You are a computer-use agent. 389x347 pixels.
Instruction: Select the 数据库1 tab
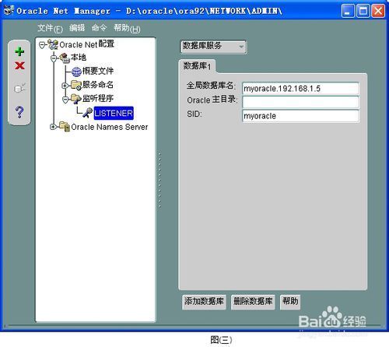tap(197, 66)
